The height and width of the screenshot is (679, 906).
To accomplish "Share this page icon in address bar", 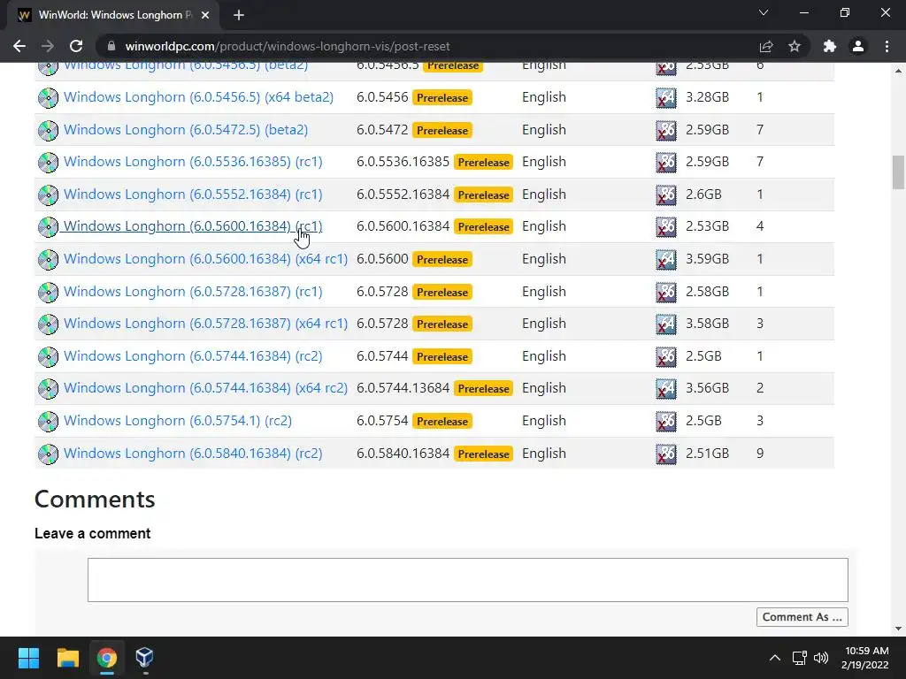I will coord(766,46).
